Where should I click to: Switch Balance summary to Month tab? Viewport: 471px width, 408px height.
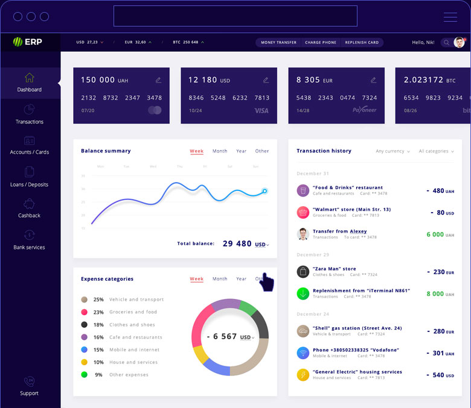[220, 151]
